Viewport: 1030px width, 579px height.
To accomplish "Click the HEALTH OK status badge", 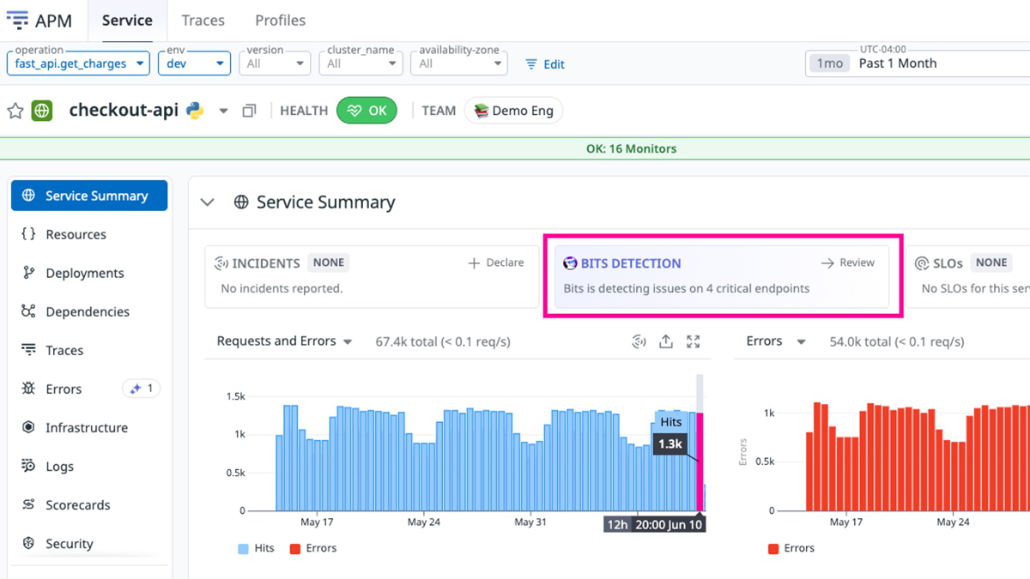I will tap(367, 111).
